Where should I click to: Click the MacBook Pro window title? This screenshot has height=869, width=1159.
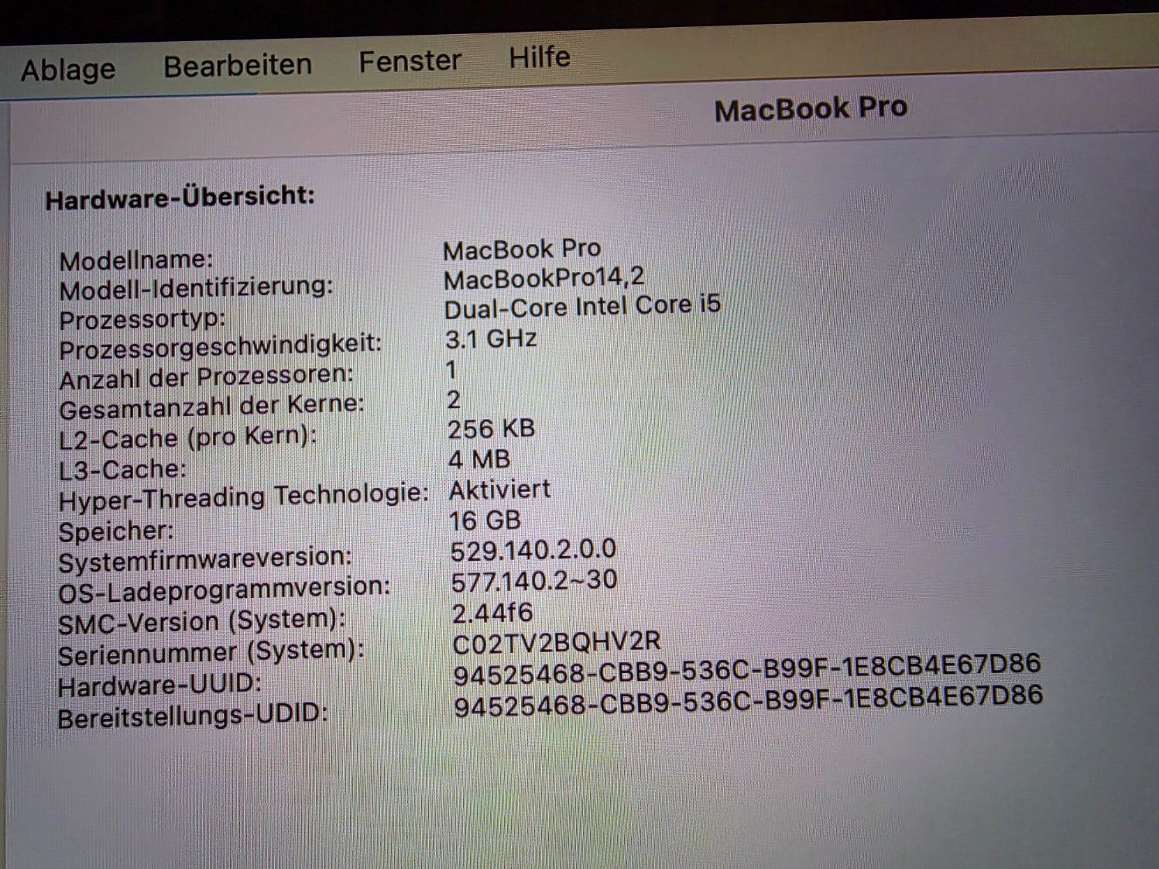(810, 109)
